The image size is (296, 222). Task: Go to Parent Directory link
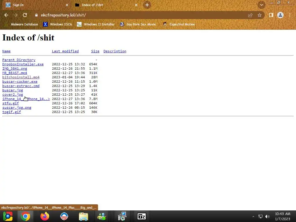[19, 60]
